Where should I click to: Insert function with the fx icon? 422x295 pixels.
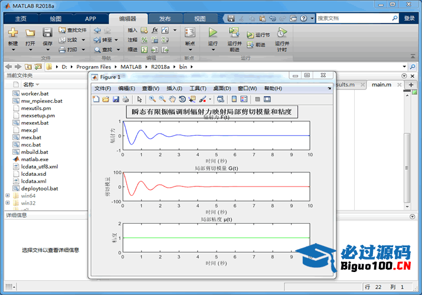pyautogui.click(x=155, y=30)
